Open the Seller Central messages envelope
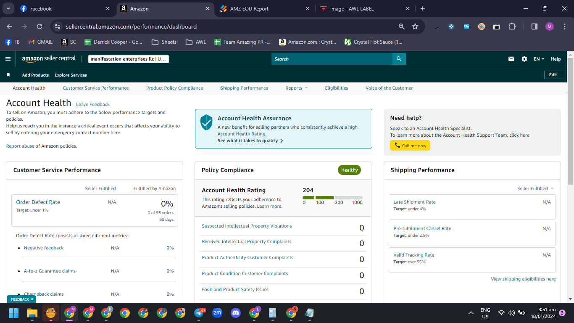The width and height of the screenshot is (574, 323). (x=511, y=59)
